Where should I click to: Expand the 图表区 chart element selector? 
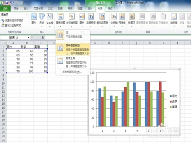pos(27,15)
